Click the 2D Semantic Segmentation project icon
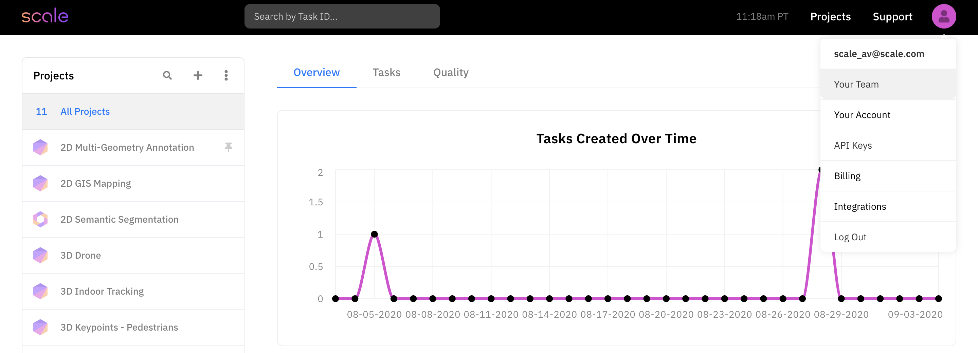 pos(40,219)
